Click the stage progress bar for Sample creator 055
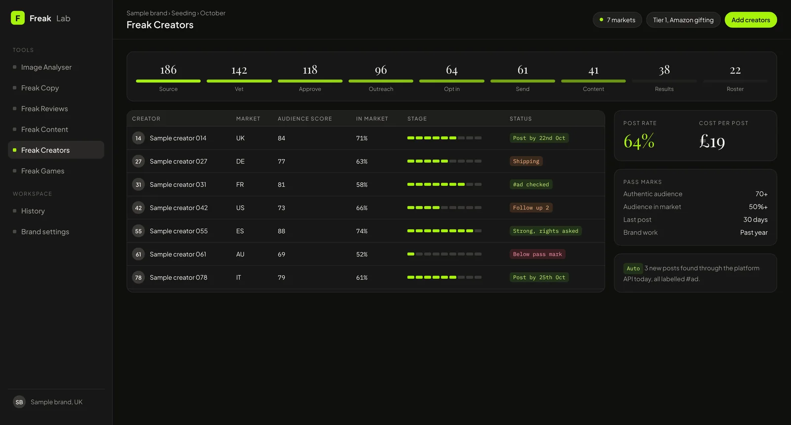Screen dimensions: 791x425 tap(444, 231)
